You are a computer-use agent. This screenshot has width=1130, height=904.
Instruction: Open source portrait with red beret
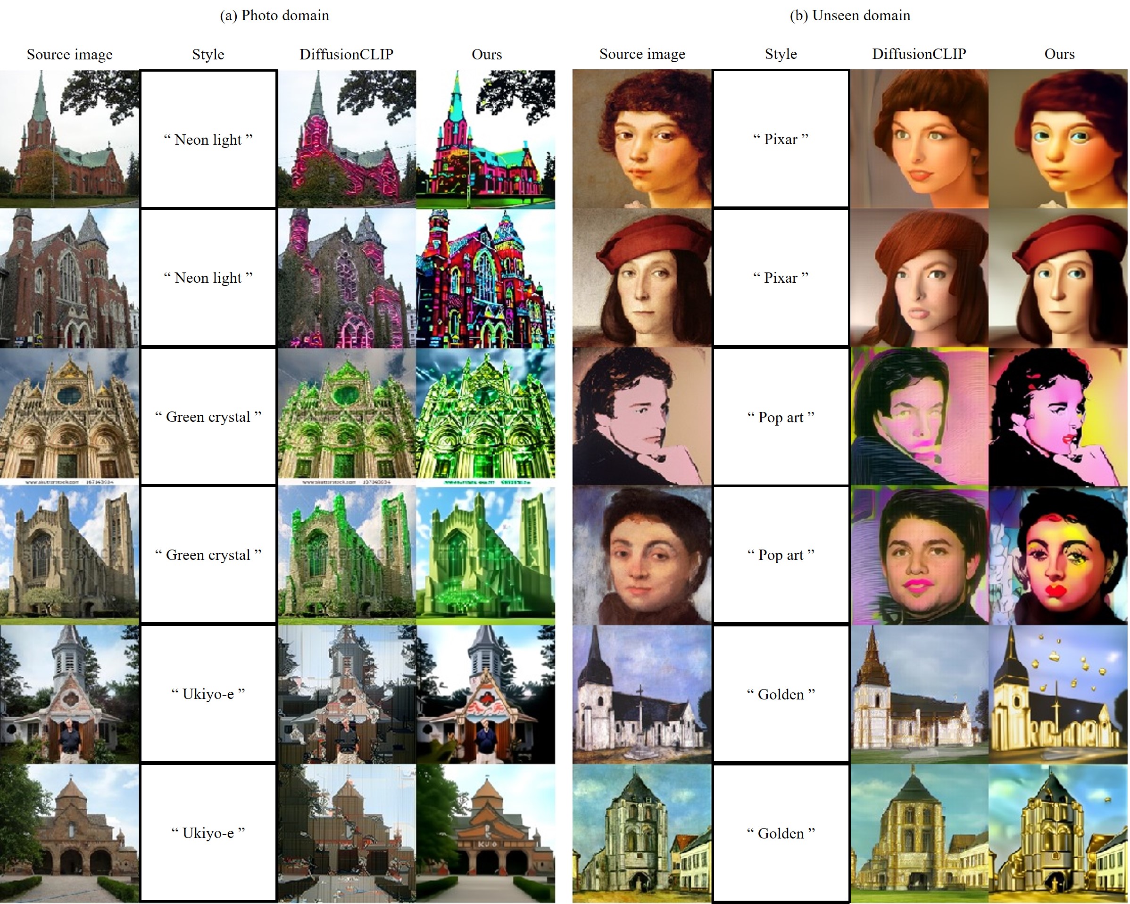coord(642,278)
